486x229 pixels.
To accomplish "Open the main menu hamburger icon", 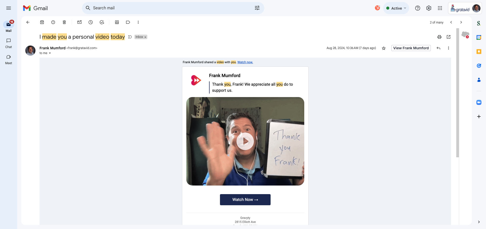I will 9,8.
